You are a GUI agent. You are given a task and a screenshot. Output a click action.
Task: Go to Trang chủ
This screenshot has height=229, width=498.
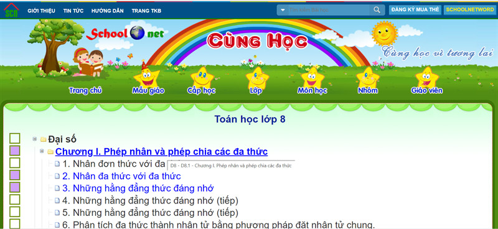pos(85,90)
